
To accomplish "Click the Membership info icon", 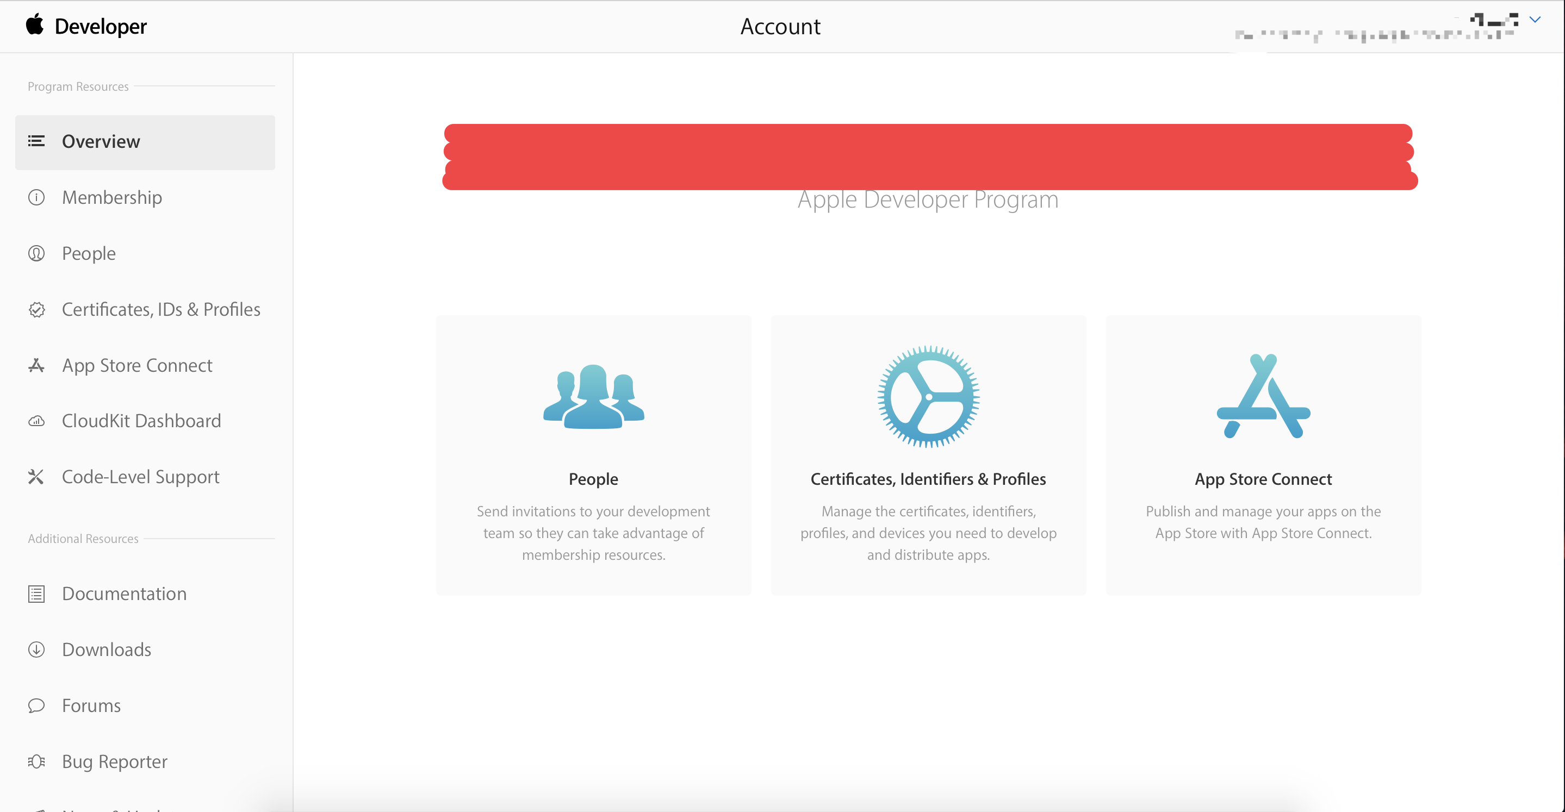I will [36, 197].
